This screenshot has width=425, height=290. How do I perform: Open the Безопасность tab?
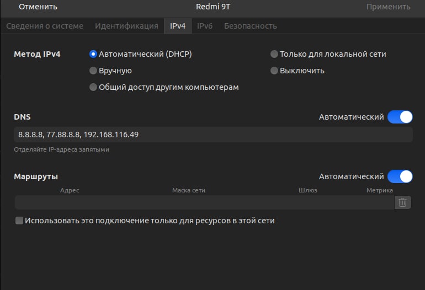coord(250,26)
